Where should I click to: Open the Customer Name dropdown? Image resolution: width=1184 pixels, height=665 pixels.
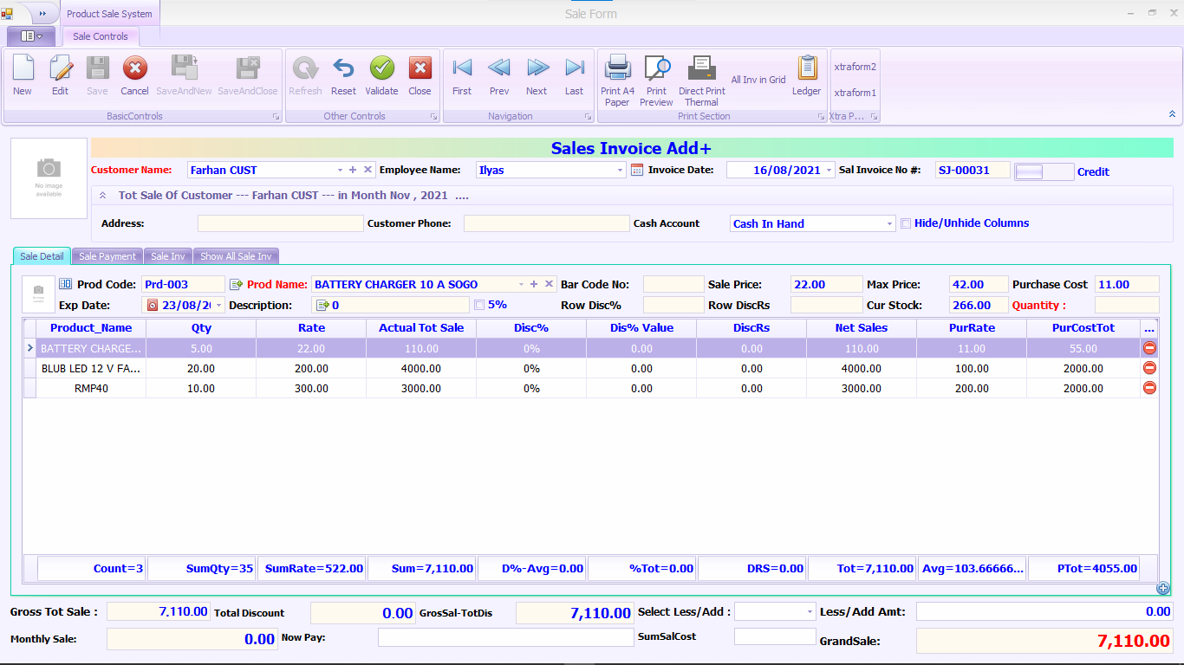pos(340,171)
